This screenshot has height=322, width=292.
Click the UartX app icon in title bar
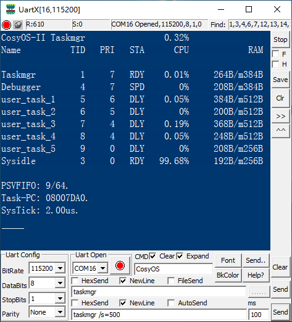pos(10,9)
